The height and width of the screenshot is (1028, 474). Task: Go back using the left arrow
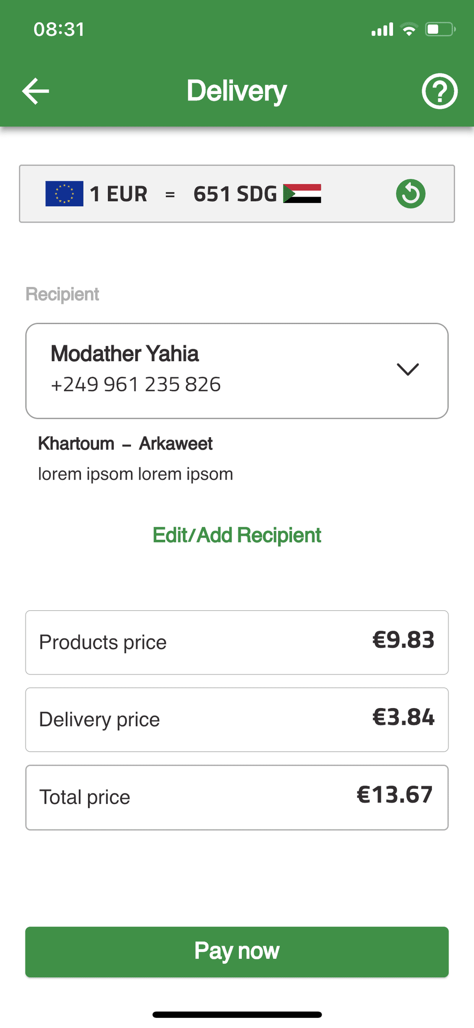36,91
